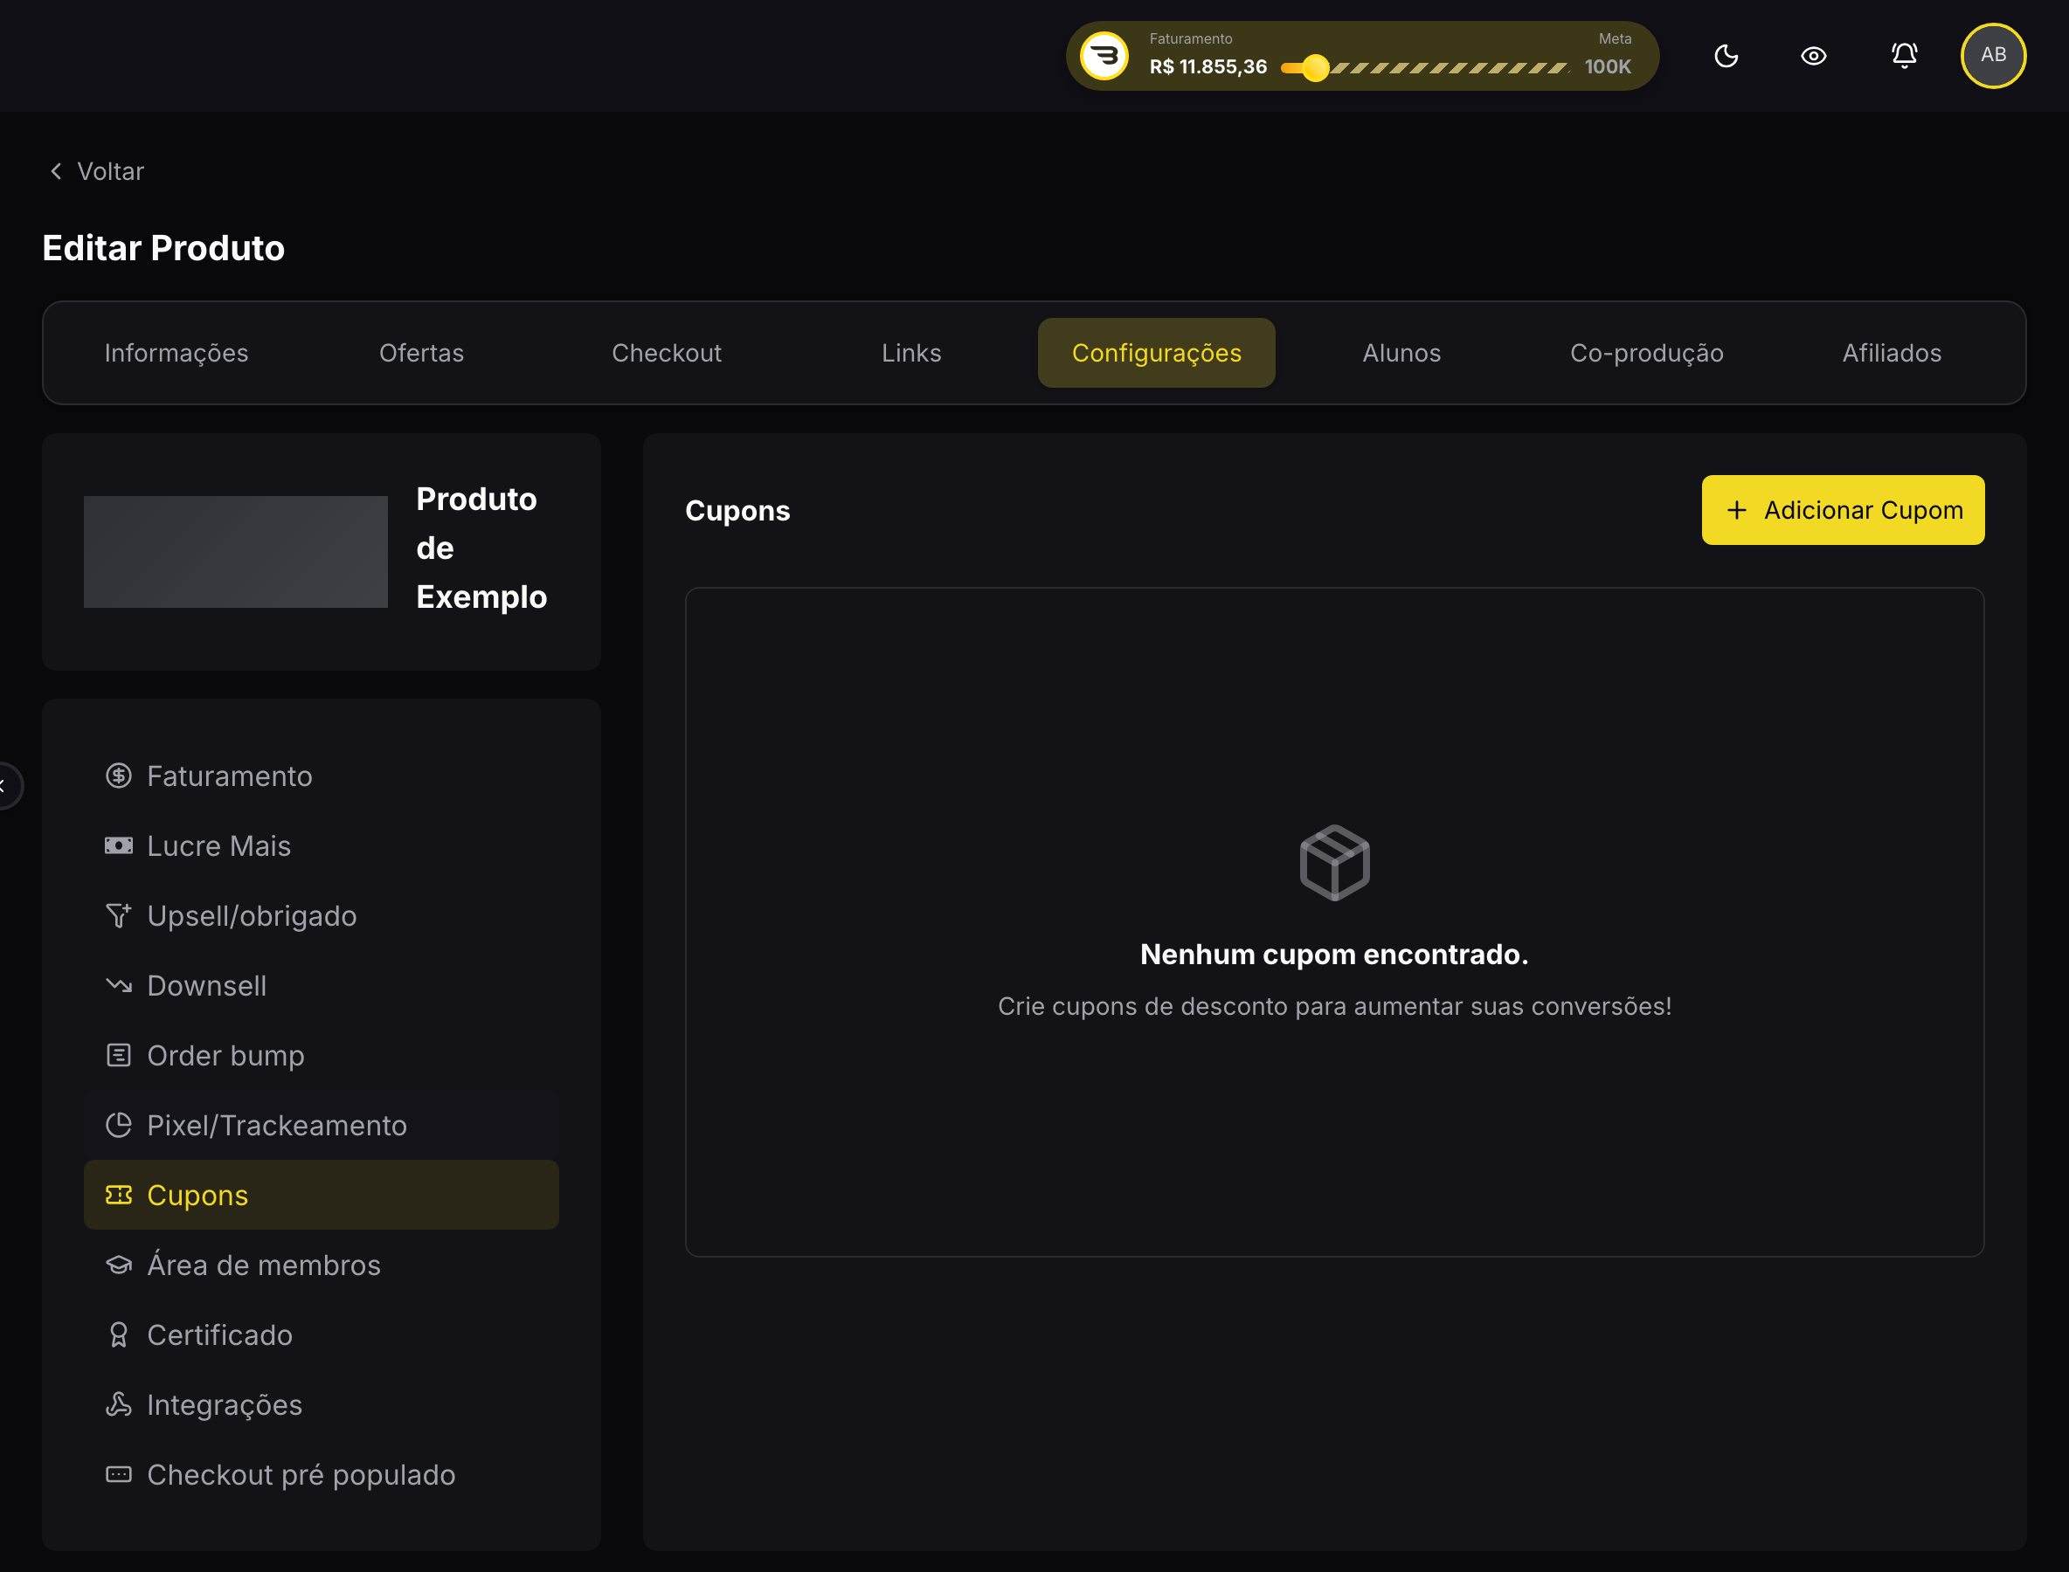Open Order bump settings

click(322, 1056)
